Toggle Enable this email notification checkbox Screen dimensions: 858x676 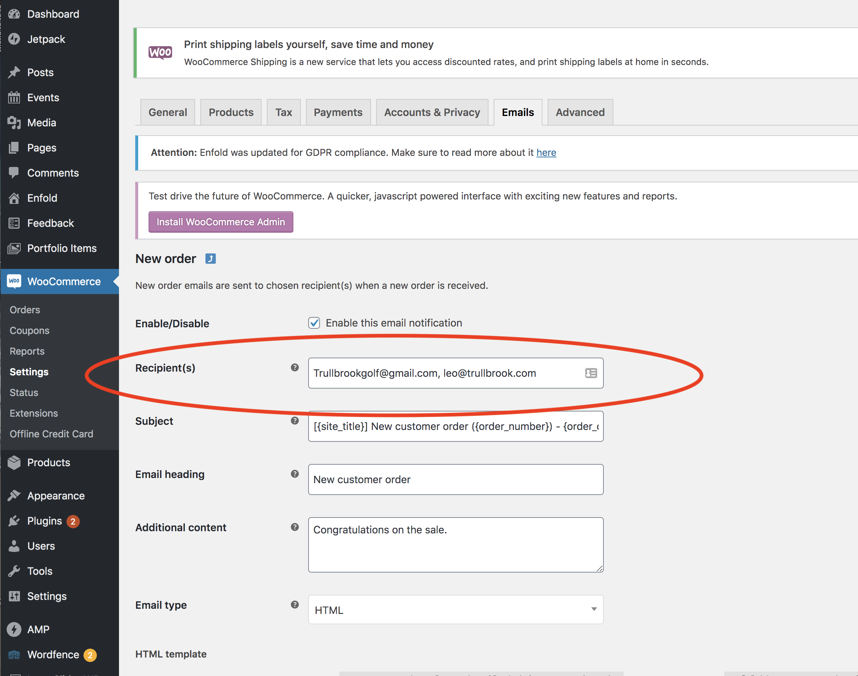click(314, 322)
